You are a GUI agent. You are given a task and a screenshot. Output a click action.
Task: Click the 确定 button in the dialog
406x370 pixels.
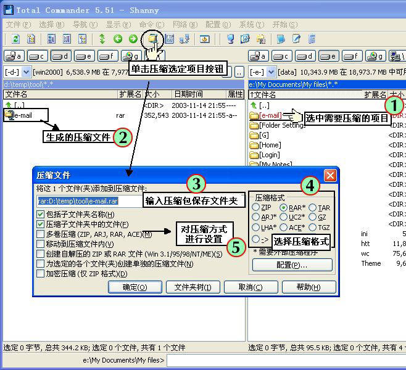(x=135, y=287)
